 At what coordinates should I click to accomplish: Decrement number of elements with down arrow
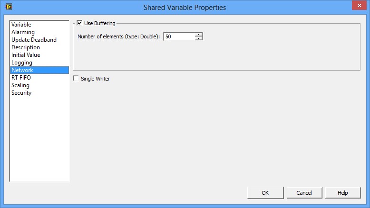[x=198, y=38]
